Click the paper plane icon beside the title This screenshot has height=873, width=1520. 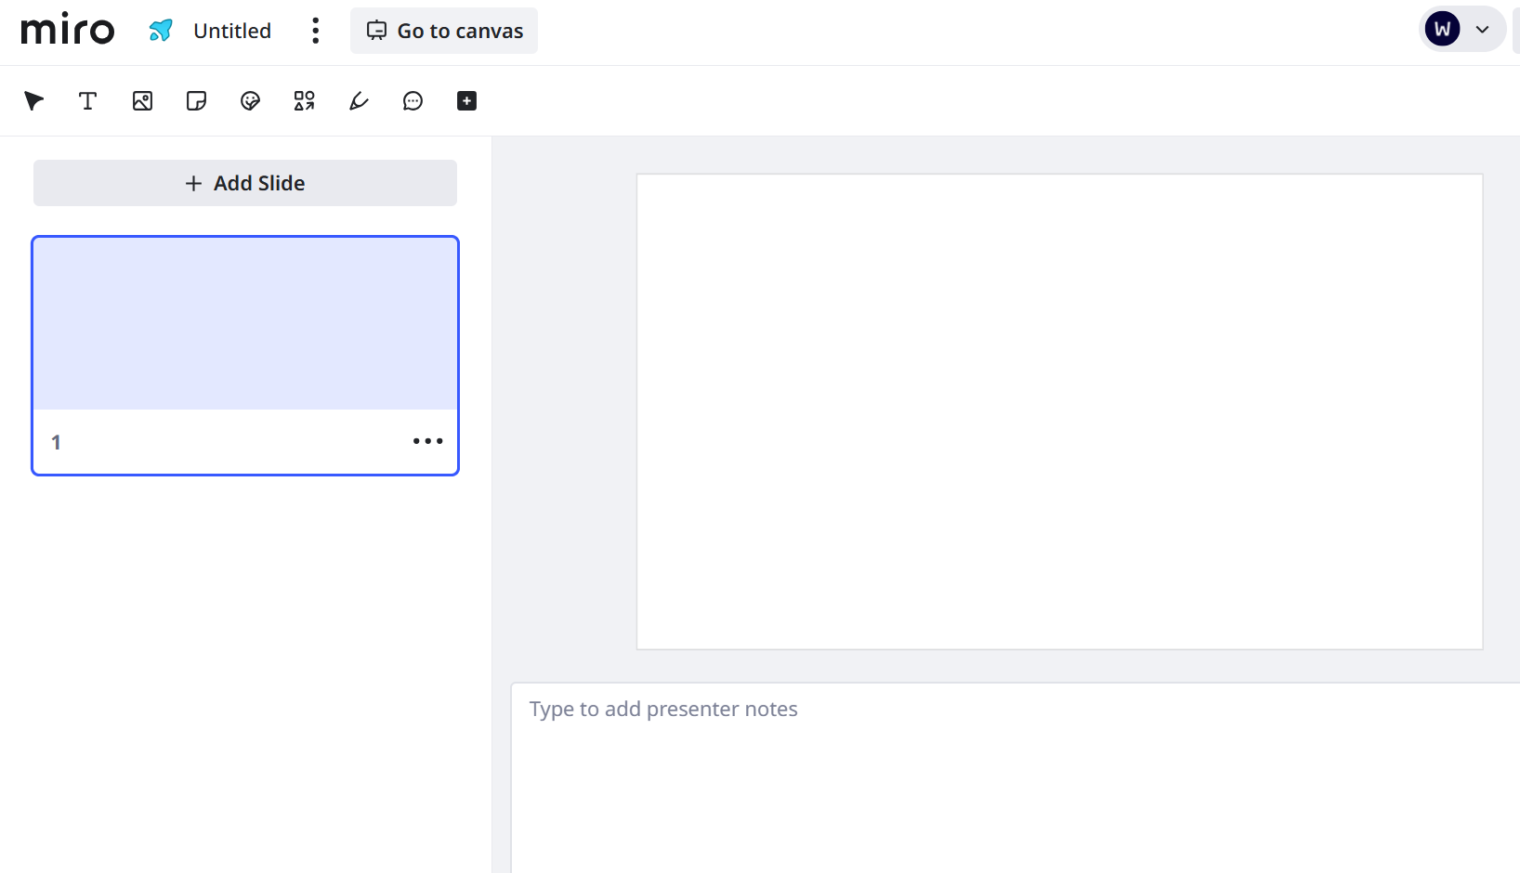(160, 30)
